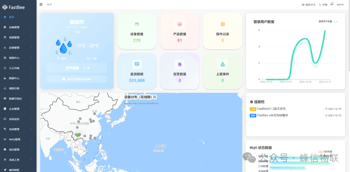
Task: Click the 设备分布 map title
Action: 140,97
